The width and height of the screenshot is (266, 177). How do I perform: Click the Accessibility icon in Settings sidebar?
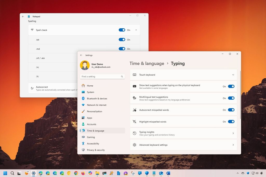[83, 144]
